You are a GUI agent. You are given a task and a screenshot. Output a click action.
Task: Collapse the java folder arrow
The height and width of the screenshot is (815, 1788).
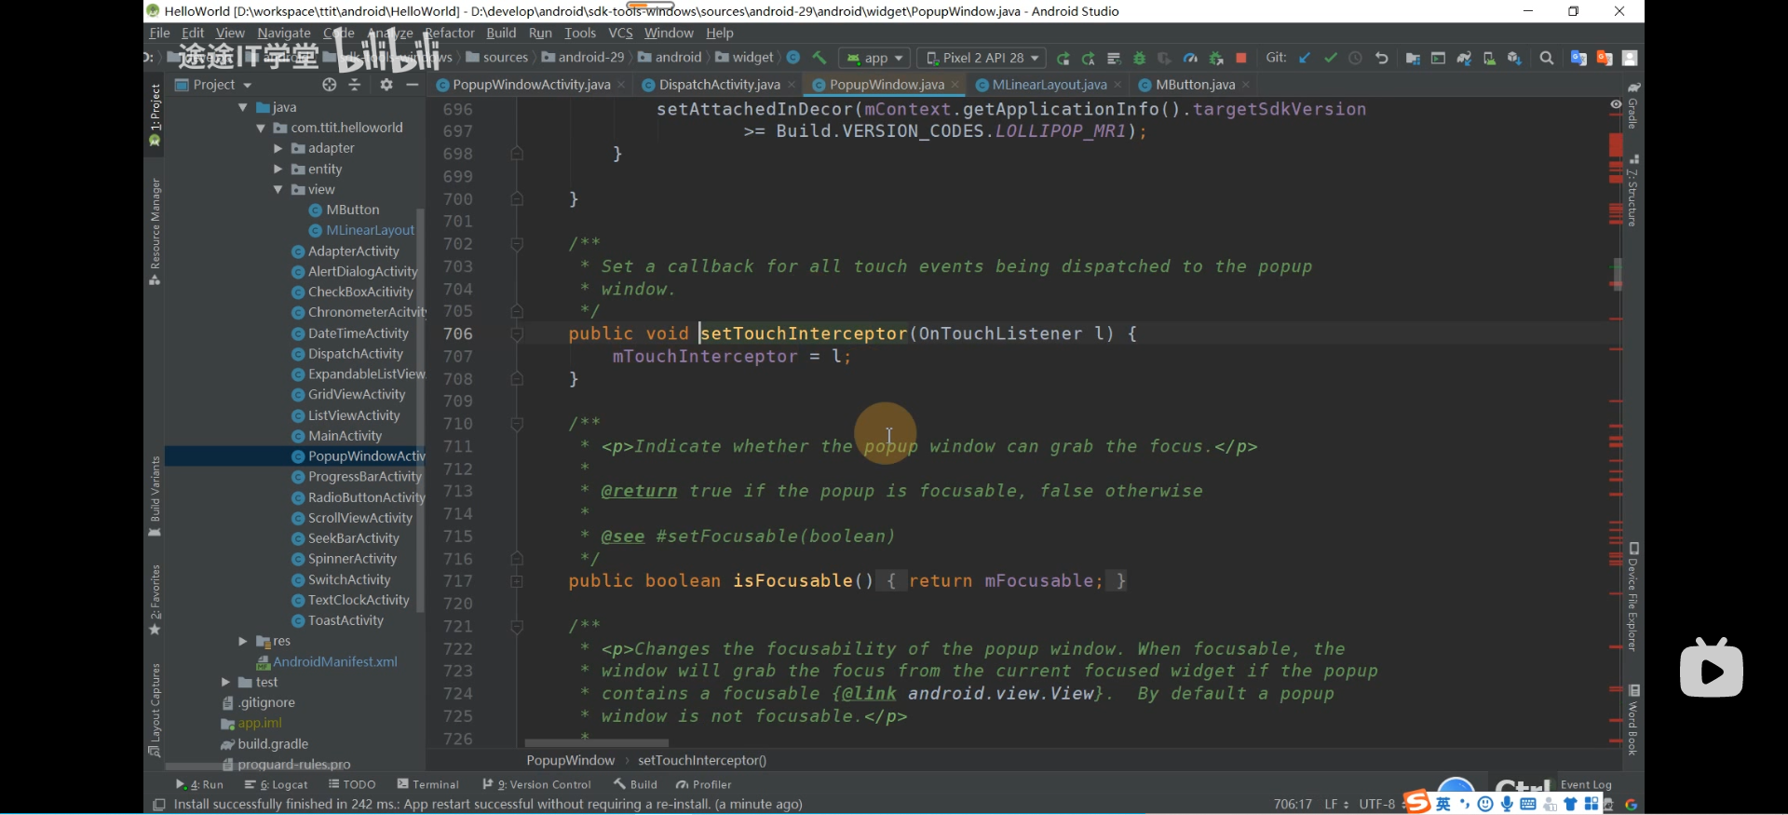pos(243,107)
